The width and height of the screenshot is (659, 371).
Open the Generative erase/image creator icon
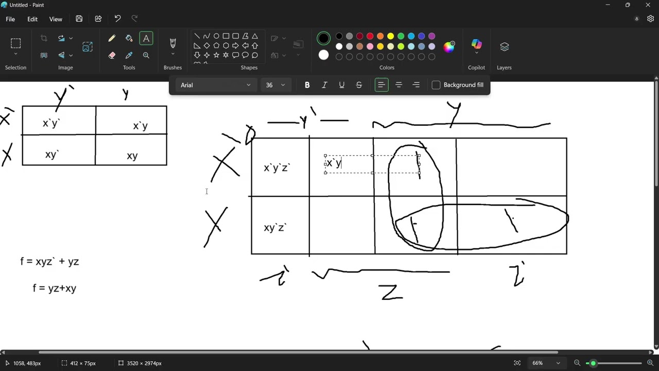click(88, 47)
